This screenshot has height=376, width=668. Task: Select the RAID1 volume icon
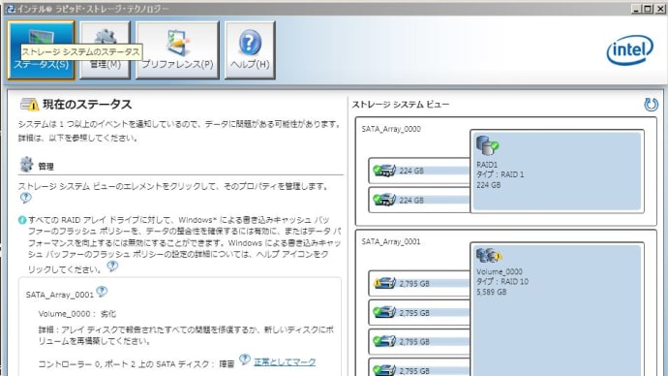pyautogui.click(x=487, y=145)
